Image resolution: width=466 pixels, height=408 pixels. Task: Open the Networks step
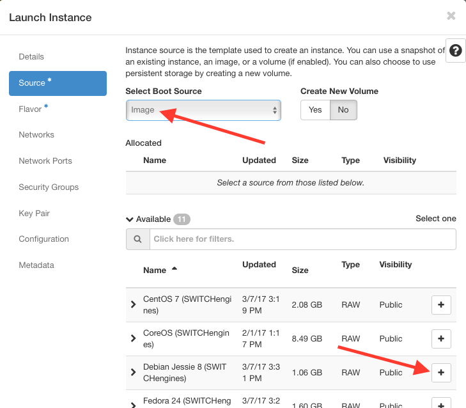[x=36, y=135]
